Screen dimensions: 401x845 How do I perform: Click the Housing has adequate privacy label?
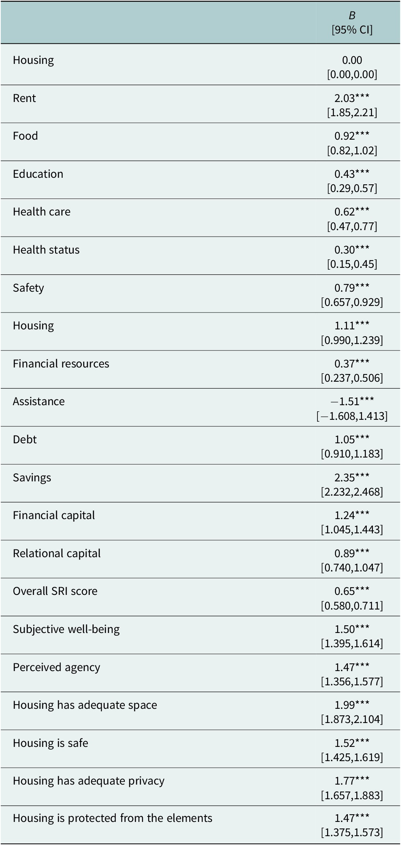tap(89, 781)
